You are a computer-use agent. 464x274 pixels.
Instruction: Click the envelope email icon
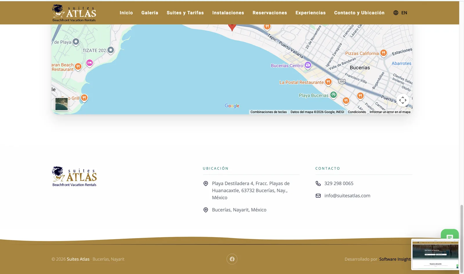[318, 196]
